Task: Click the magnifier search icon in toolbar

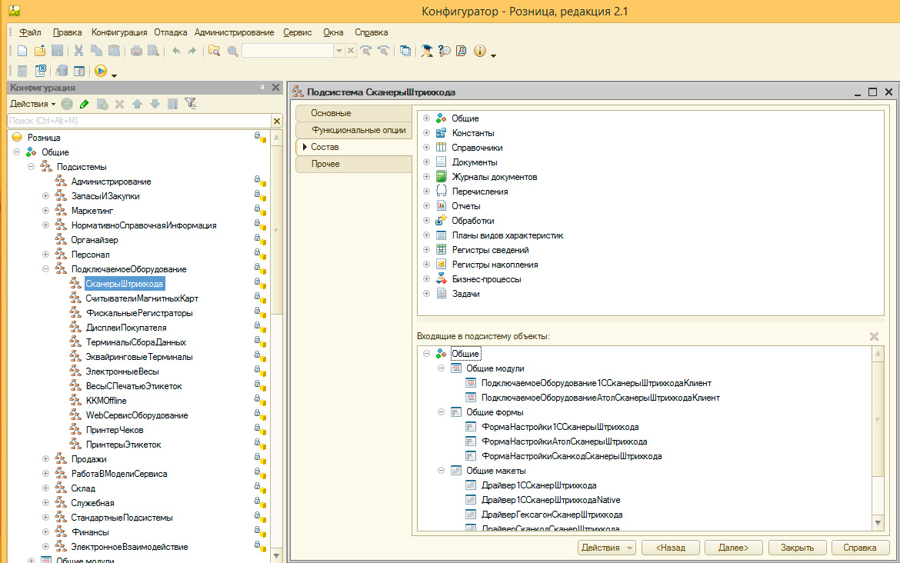Action: (x=232, y=51)
